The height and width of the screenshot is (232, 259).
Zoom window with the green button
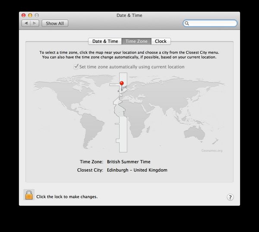[38, 15]
